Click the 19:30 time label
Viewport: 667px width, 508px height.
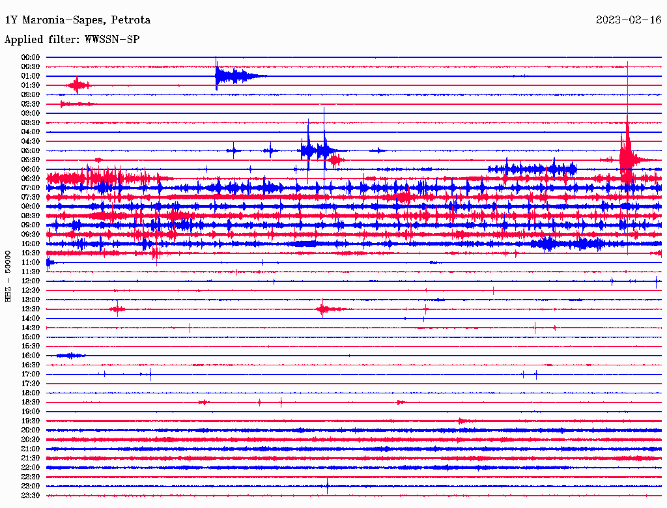click(31, 421)
